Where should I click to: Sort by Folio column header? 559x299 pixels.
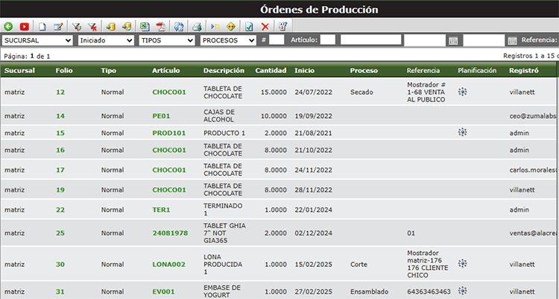tap(64, 70)
